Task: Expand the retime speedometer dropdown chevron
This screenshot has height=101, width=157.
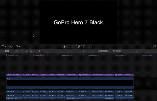Action: tap(20, 46)
